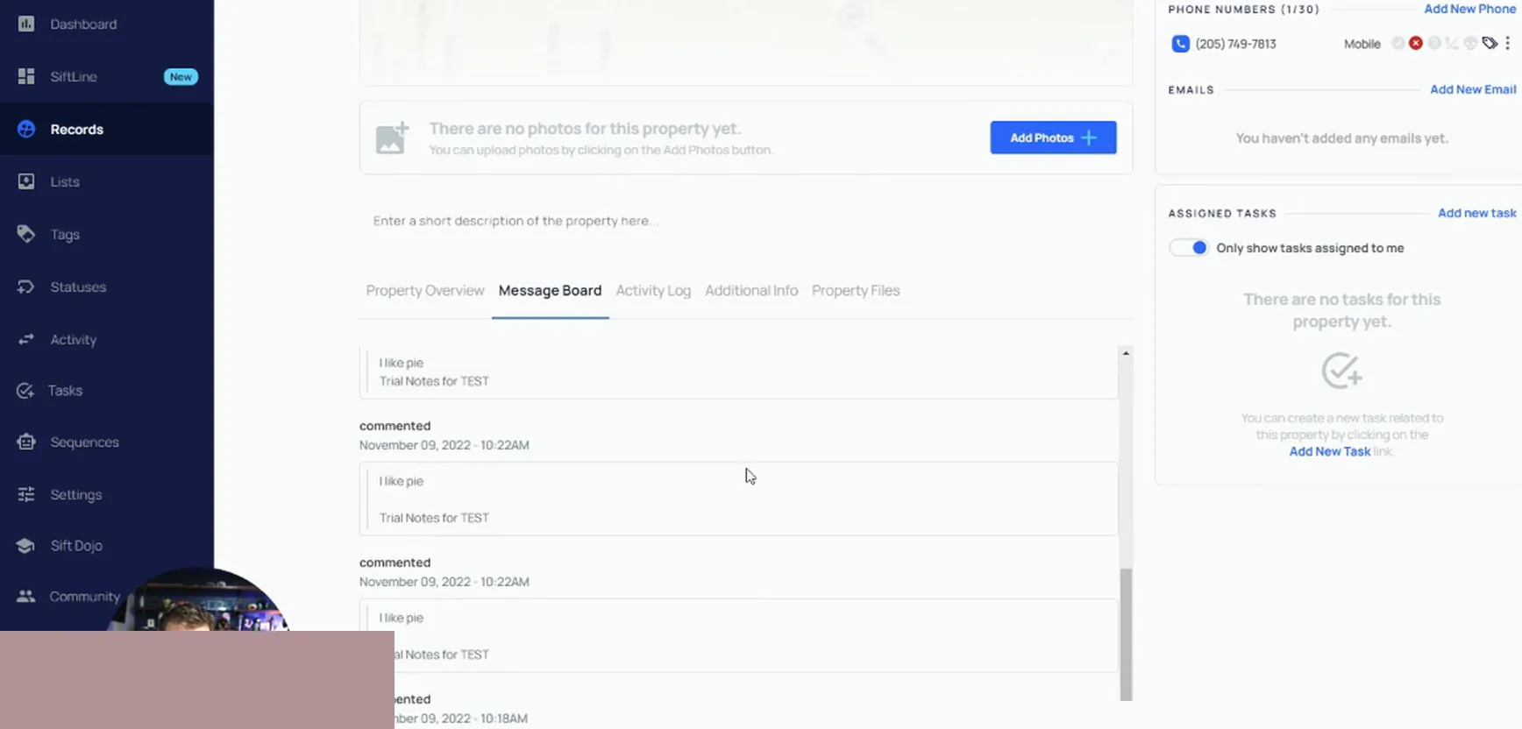Click the add task checkmark-plus icon

[x=1341, y=371]
